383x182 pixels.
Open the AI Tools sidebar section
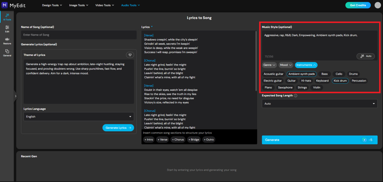7,17
